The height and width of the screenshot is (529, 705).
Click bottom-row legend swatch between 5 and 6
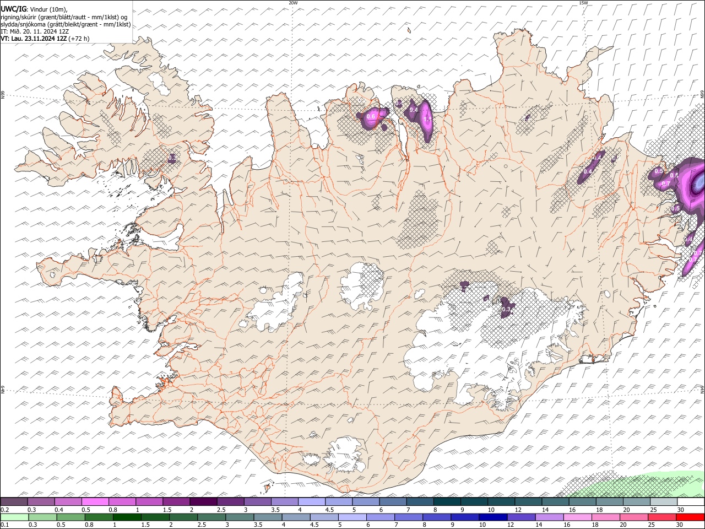coord(352,517)
